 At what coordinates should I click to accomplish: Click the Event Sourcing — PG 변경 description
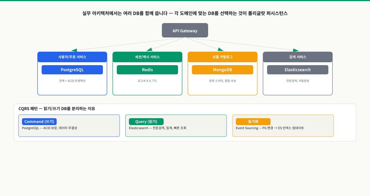(x=270, y=128)
